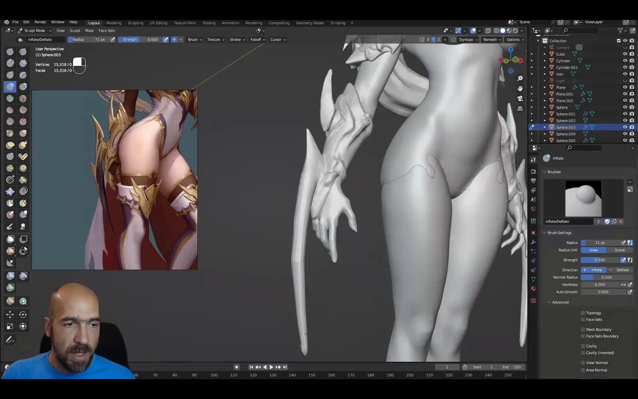
Task: Enable the Topology checkbox under Advanced
Action: click(x=583, y=313)
